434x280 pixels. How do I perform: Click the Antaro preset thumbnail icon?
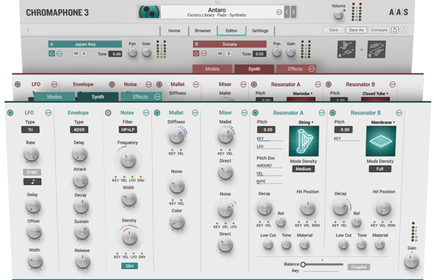[150, 11]
